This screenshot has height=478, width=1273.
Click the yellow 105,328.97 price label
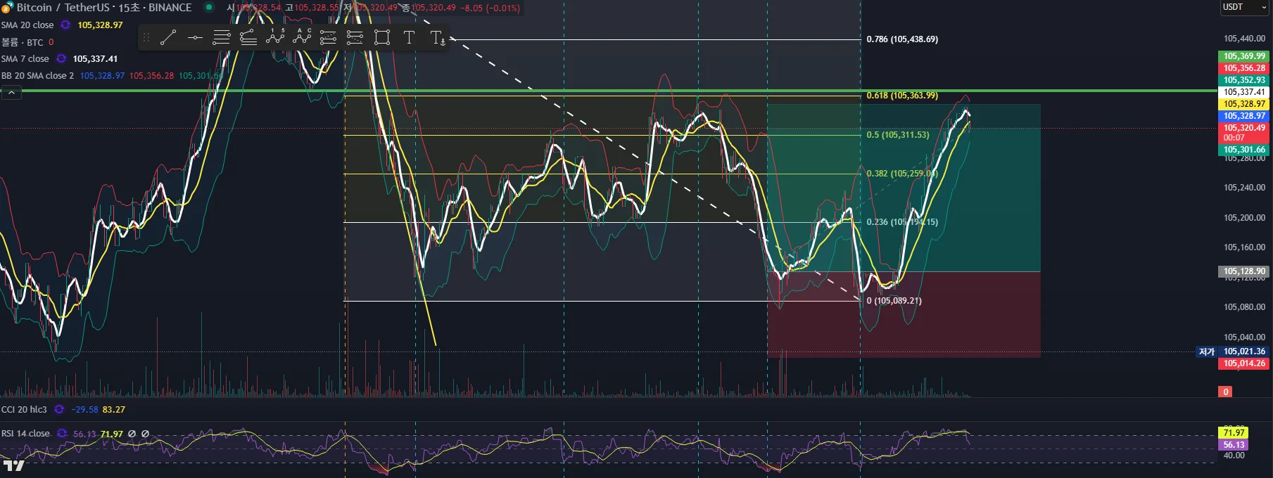tap(1243, 104)
